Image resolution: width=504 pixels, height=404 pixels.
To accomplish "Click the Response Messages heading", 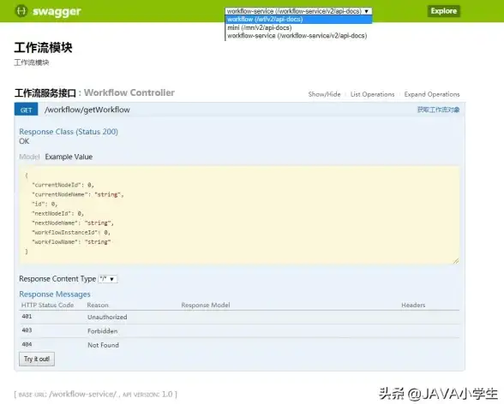I will [x=55, y=294].
